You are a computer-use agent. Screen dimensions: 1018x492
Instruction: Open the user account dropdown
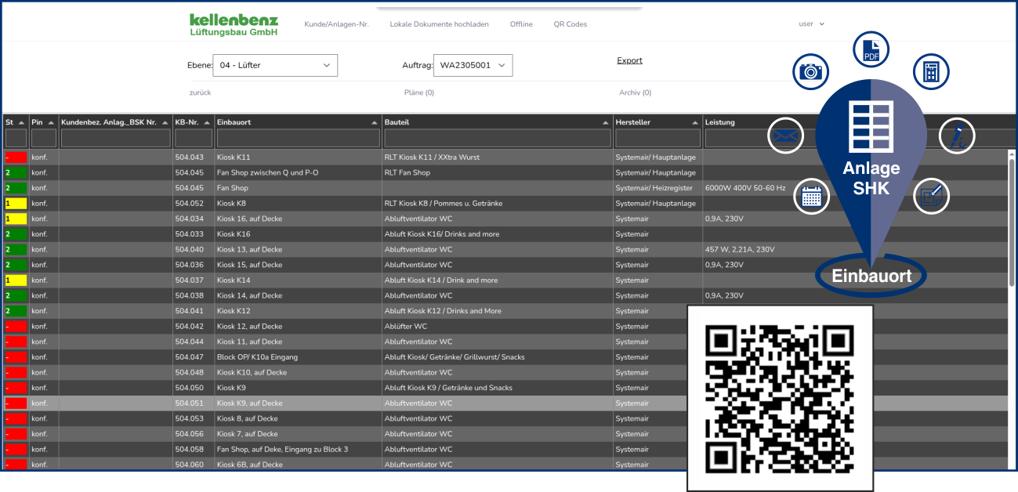(811, 24)
